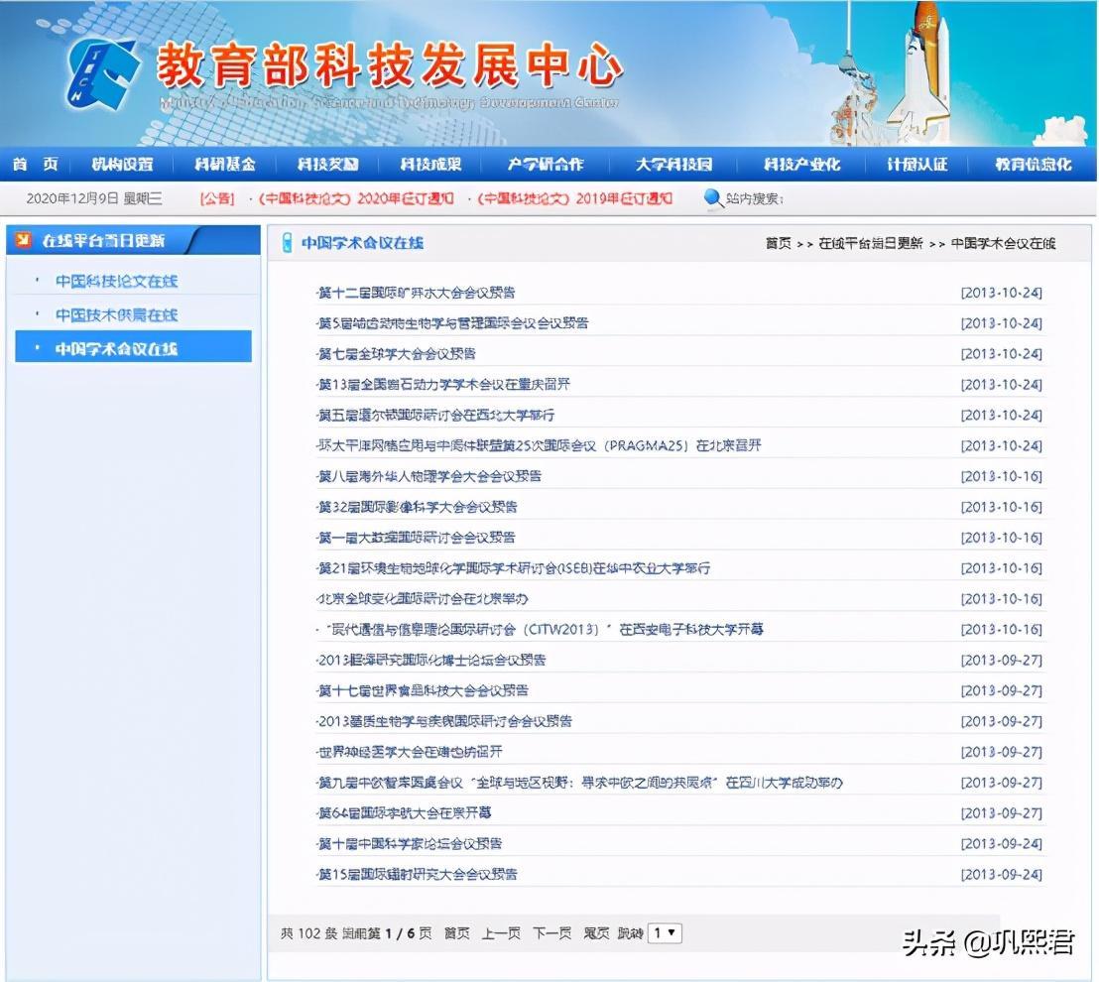Open the 第15届 conference announcement link

coord(418,874)
